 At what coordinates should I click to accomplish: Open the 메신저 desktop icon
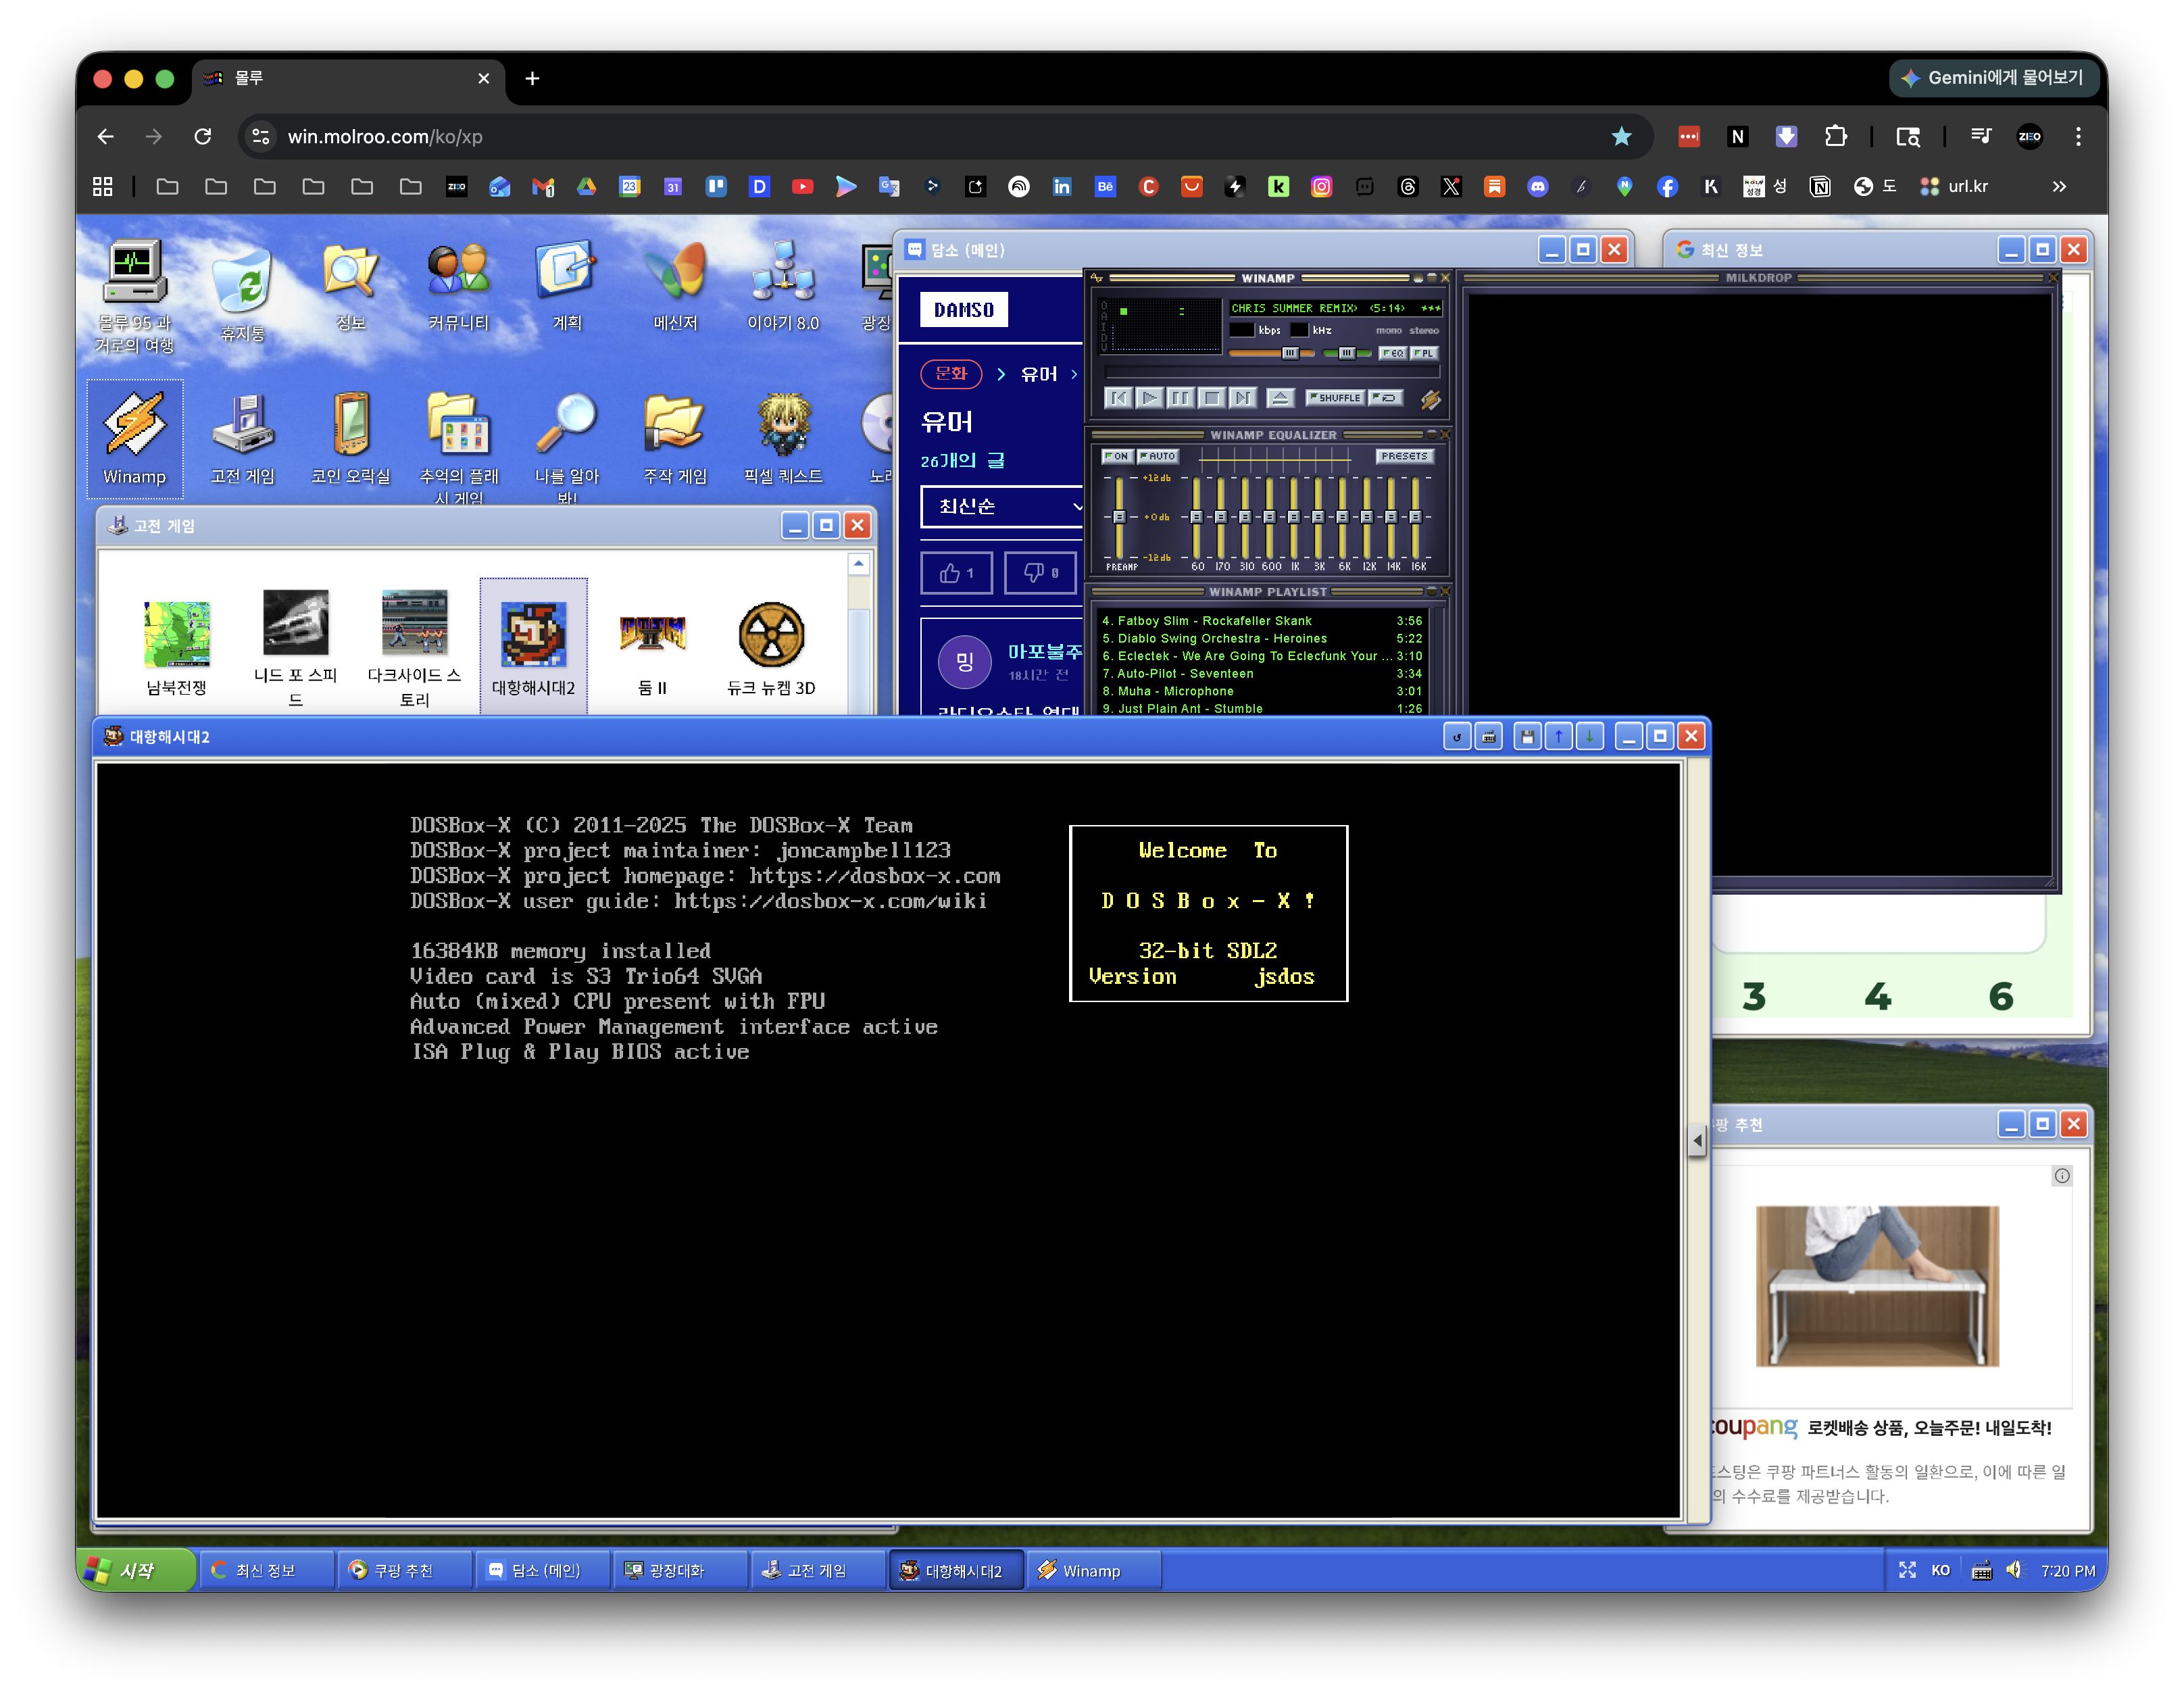(x=675, y=286)
